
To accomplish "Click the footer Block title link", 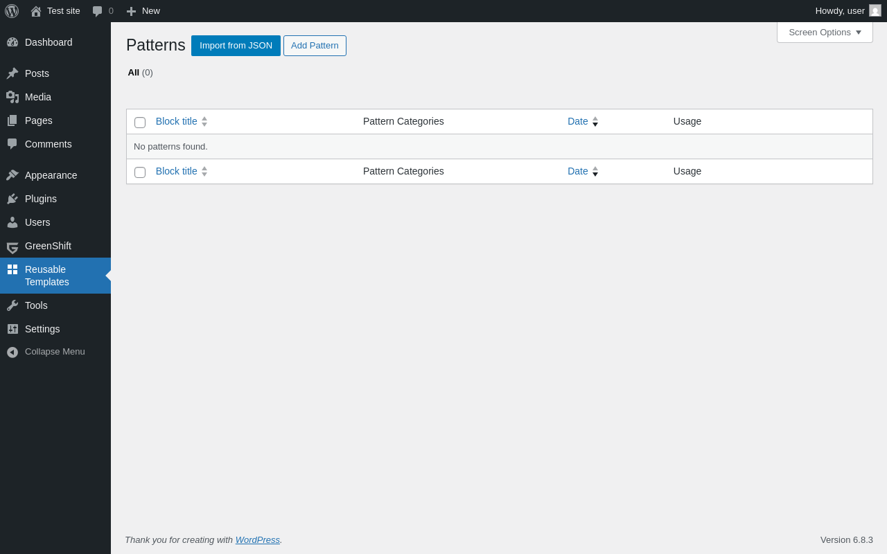I will click(x=177, y=171).
